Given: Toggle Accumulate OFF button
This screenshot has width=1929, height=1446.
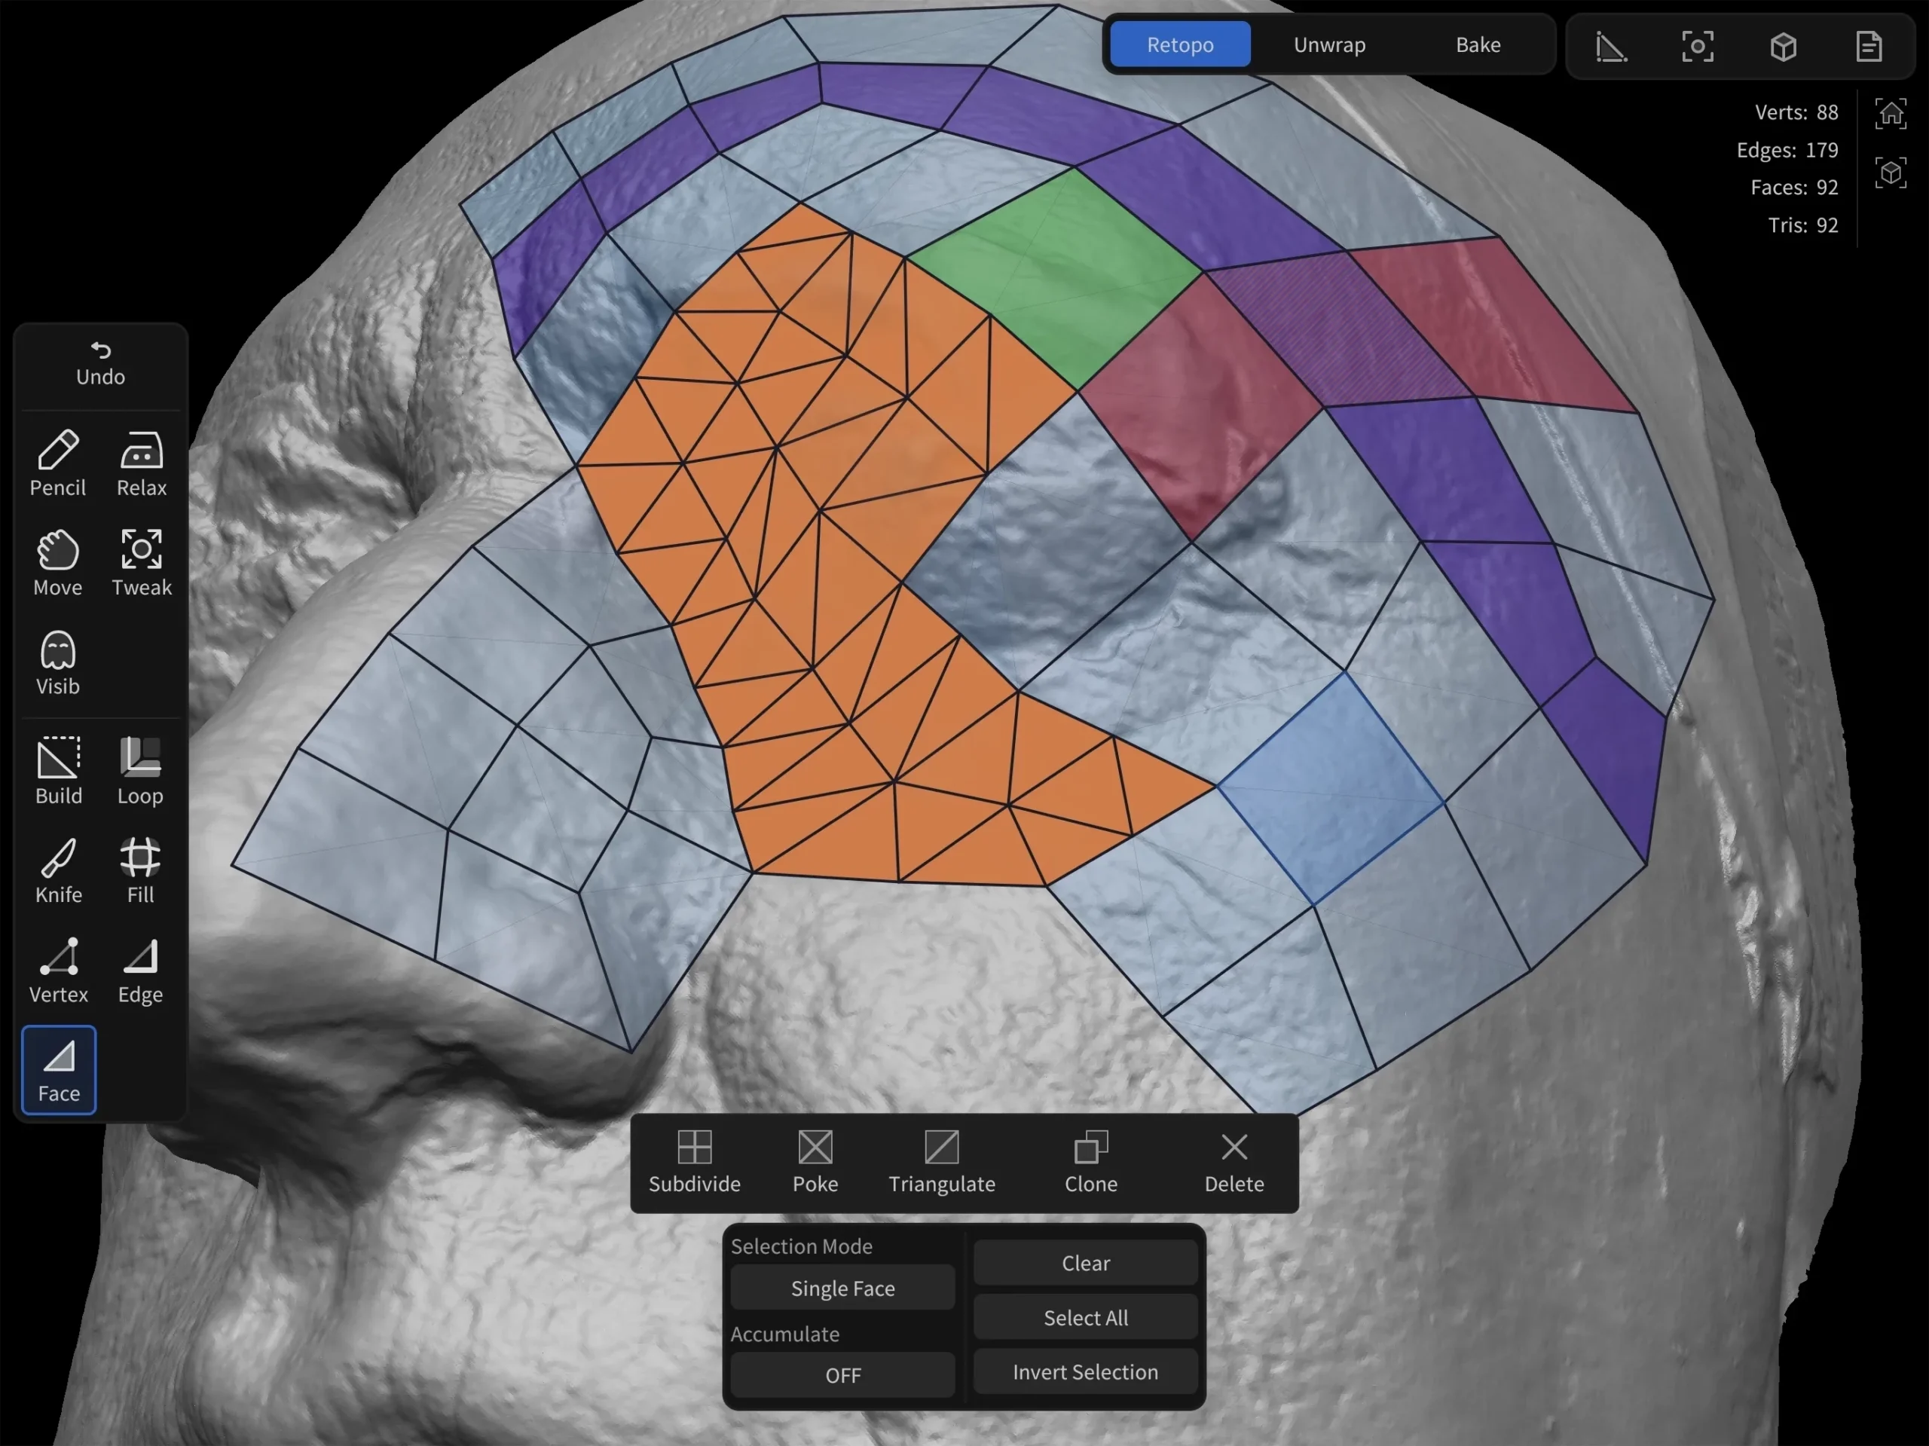Looking at the screenshot, I should (x=842, y=1374).
